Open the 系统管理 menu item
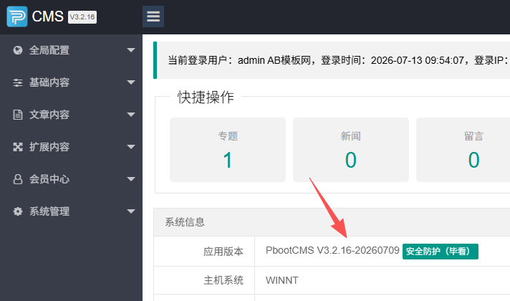 [71, 211]
